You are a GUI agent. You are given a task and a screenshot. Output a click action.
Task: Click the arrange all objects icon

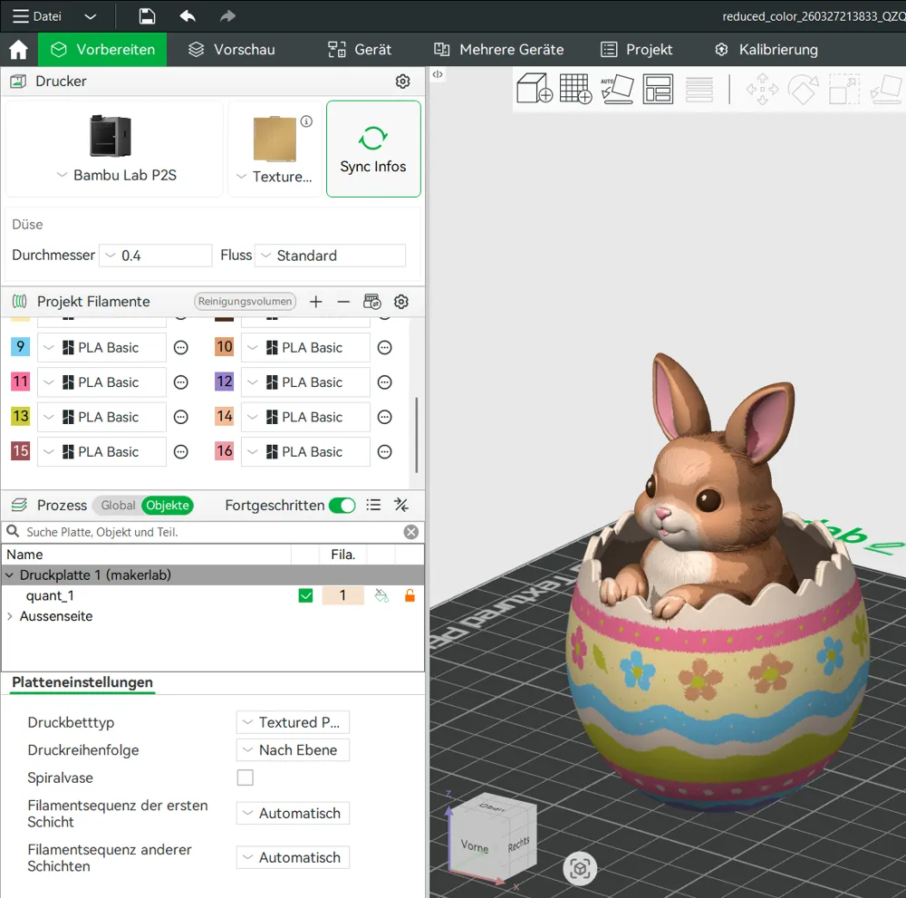tap(658, 89)
